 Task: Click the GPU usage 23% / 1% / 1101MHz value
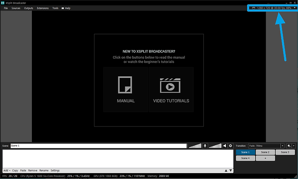[x=132, y=176]
